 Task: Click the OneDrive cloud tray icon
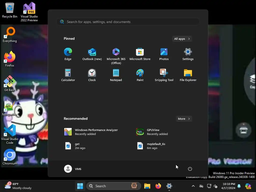[201, 186]
